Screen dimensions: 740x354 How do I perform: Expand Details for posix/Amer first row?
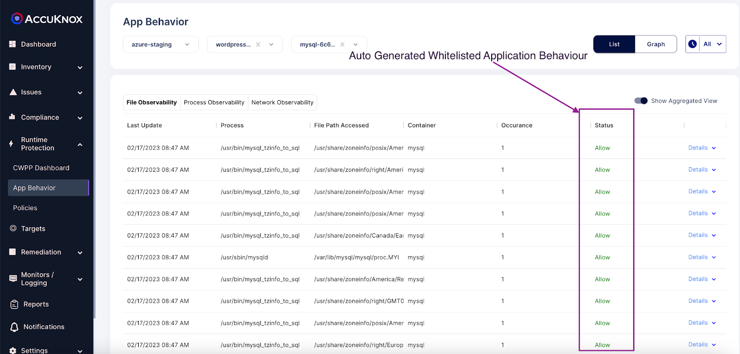tap(702, 148)
